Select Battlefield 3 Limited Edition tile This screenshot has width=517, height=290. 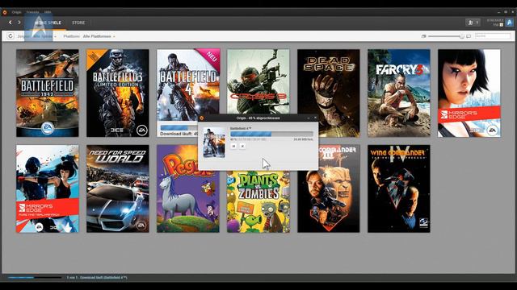tap(118, 93)
